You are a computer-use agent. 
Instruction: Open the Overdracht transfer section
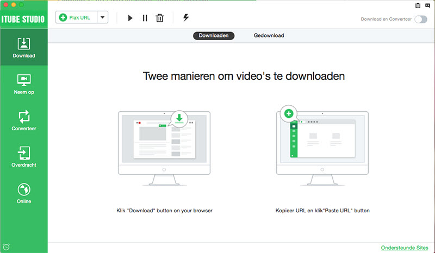(24, 157)
